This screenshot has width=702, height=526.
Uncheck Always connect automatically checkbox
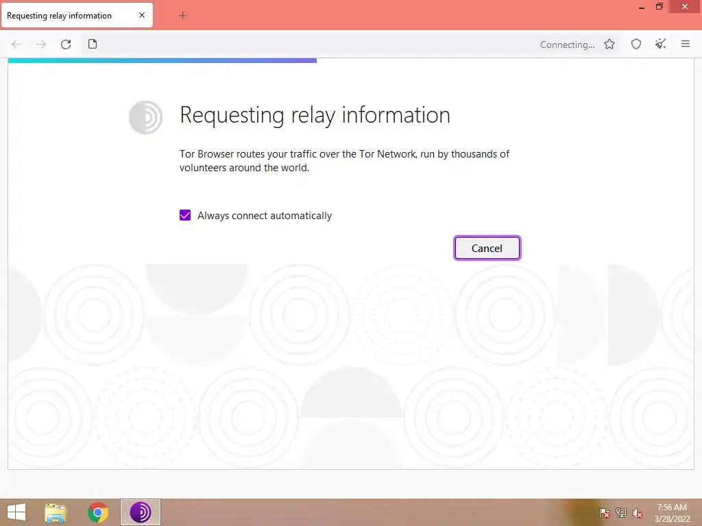point(185,215)
